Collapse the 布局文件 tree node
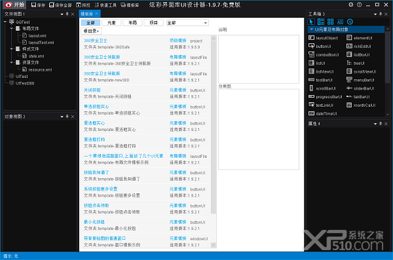 (x=12, y=29)
